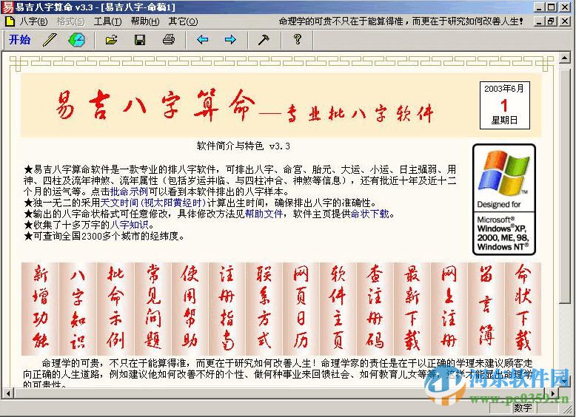The width and height of the screenshot is (576, 417).
Task: Open the 批命示例 red calligraphy banner
Action: tap(115, 308)
